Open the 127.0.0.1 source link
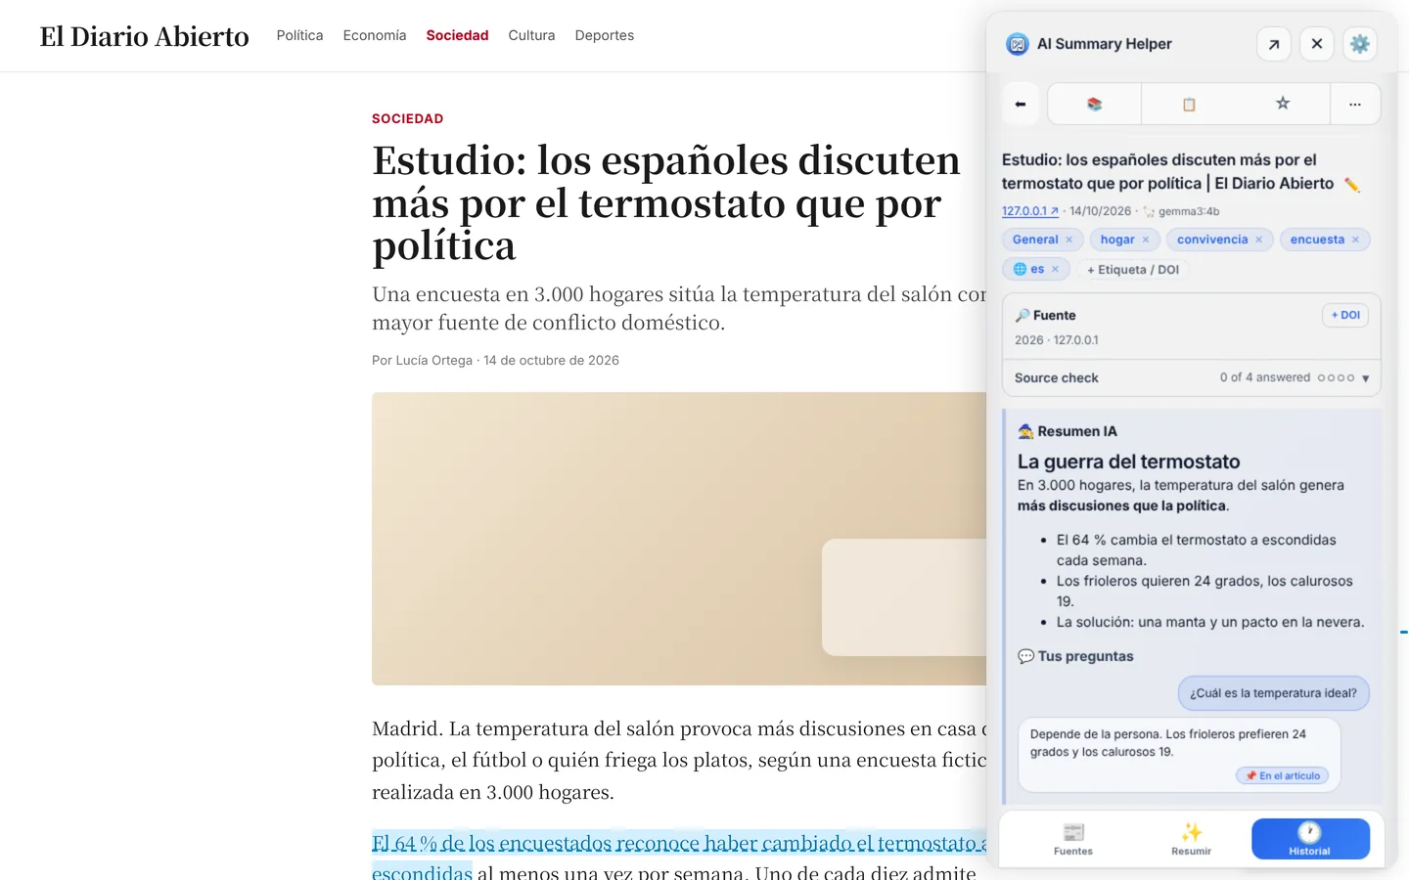This screenshot has width=1409, height=880. coord(1029,211)
